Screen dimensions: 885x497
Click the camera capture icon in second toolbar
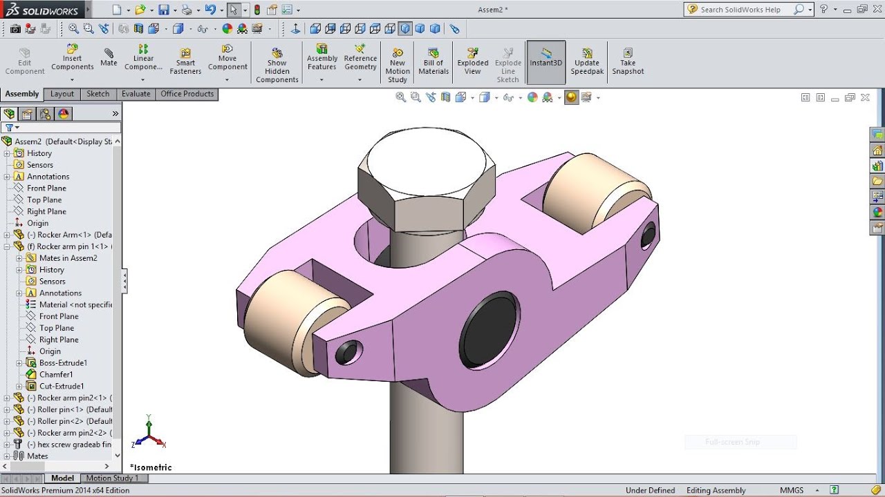pos(15,29)
